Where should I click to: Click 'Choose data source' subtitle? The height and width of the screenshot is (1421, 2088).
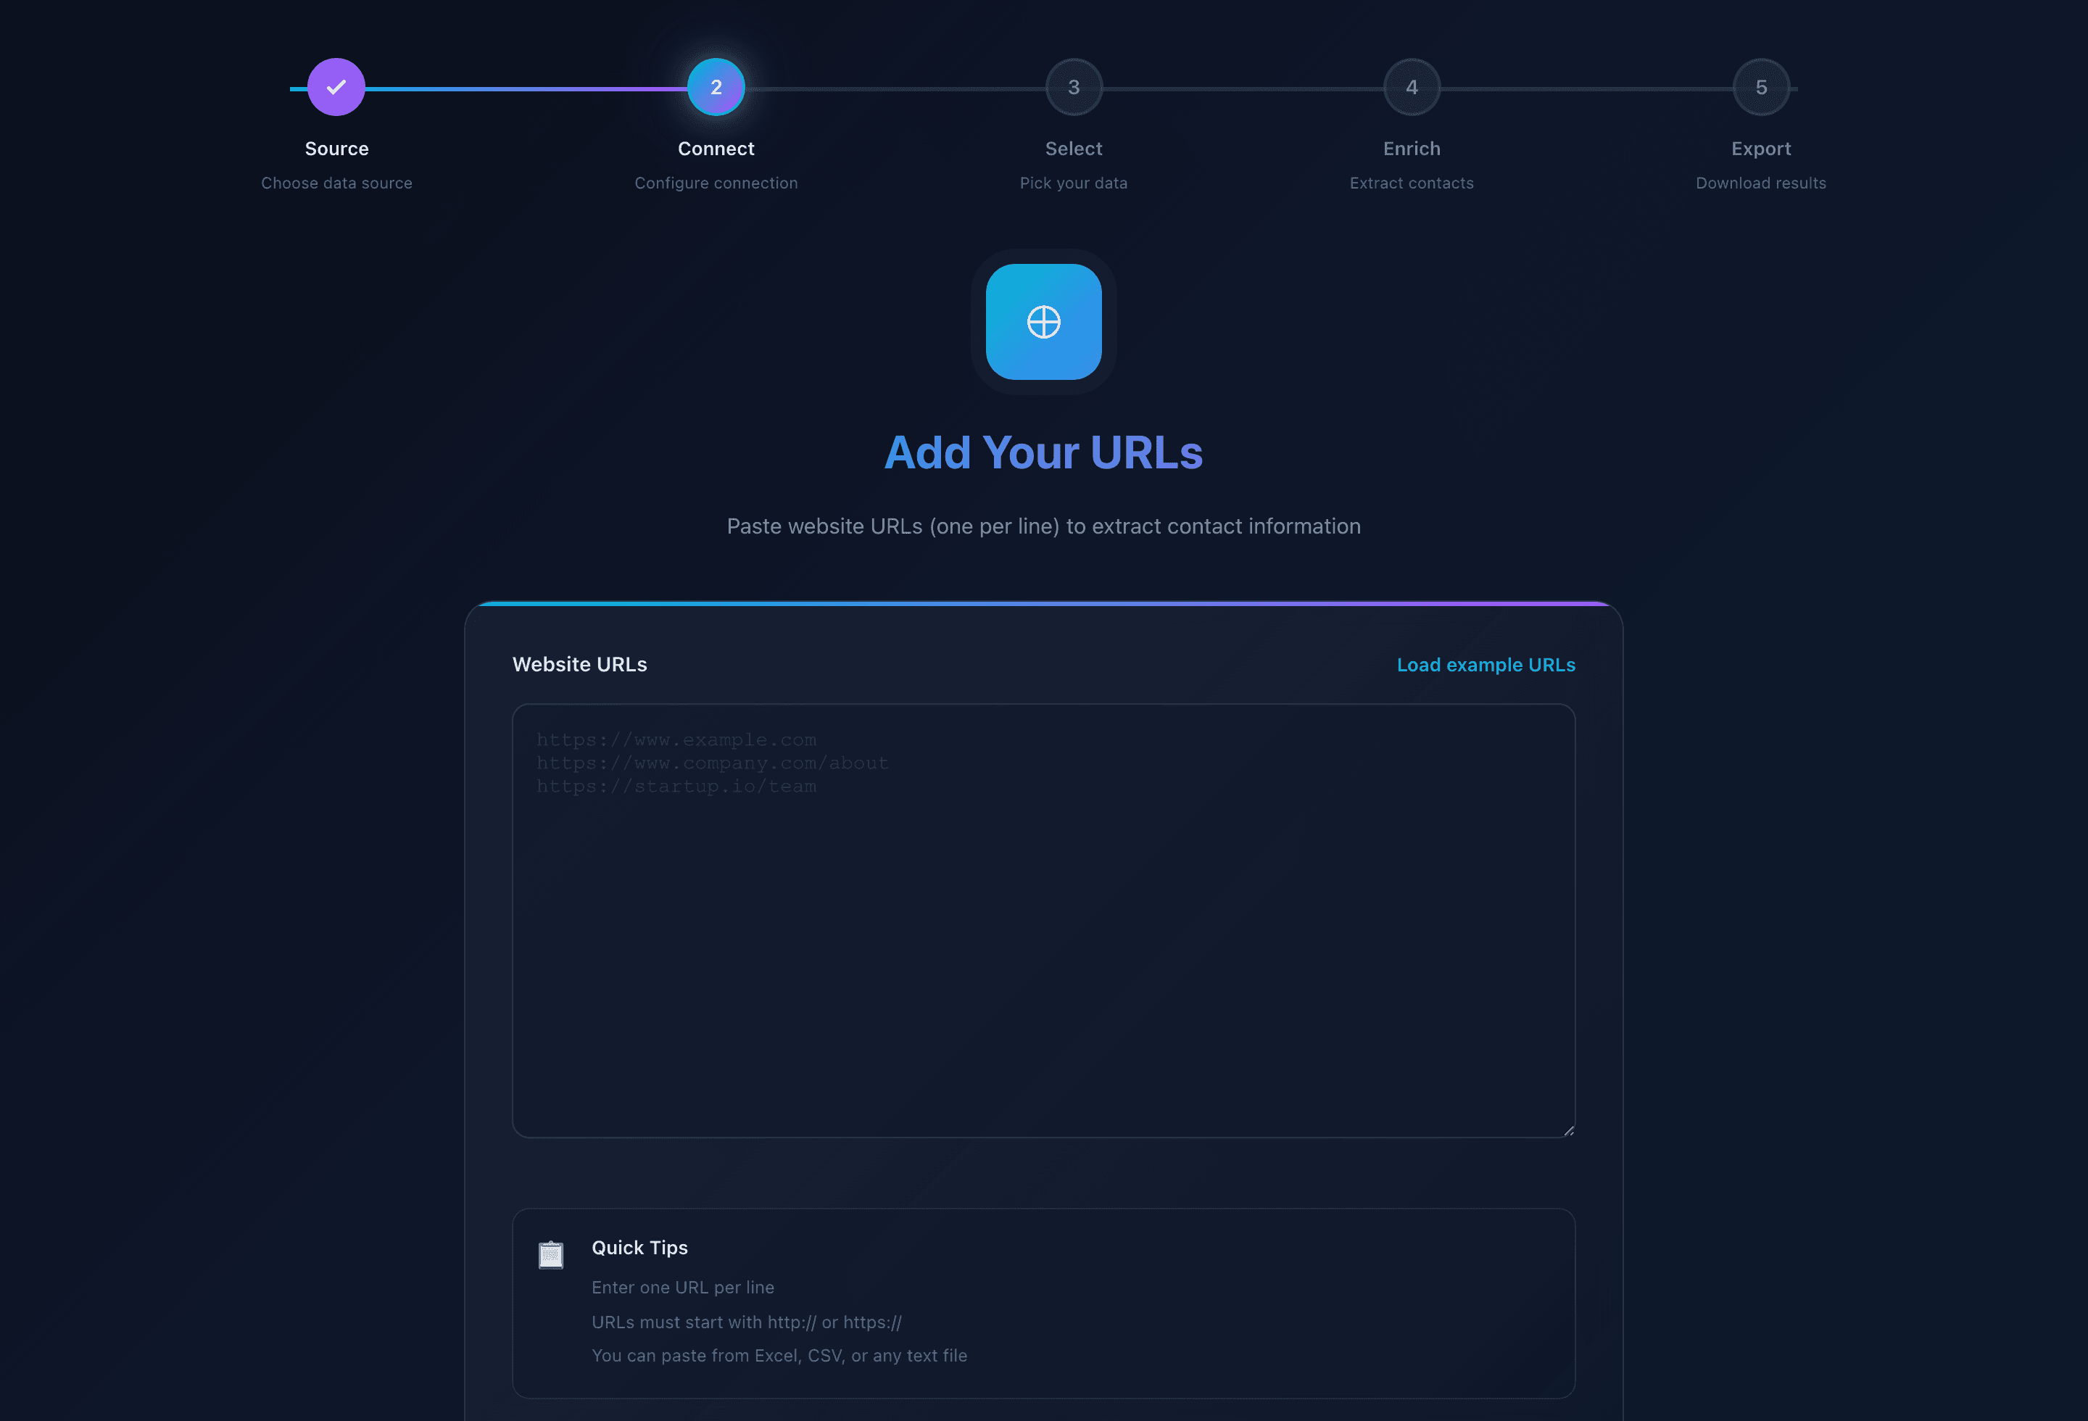337,183
